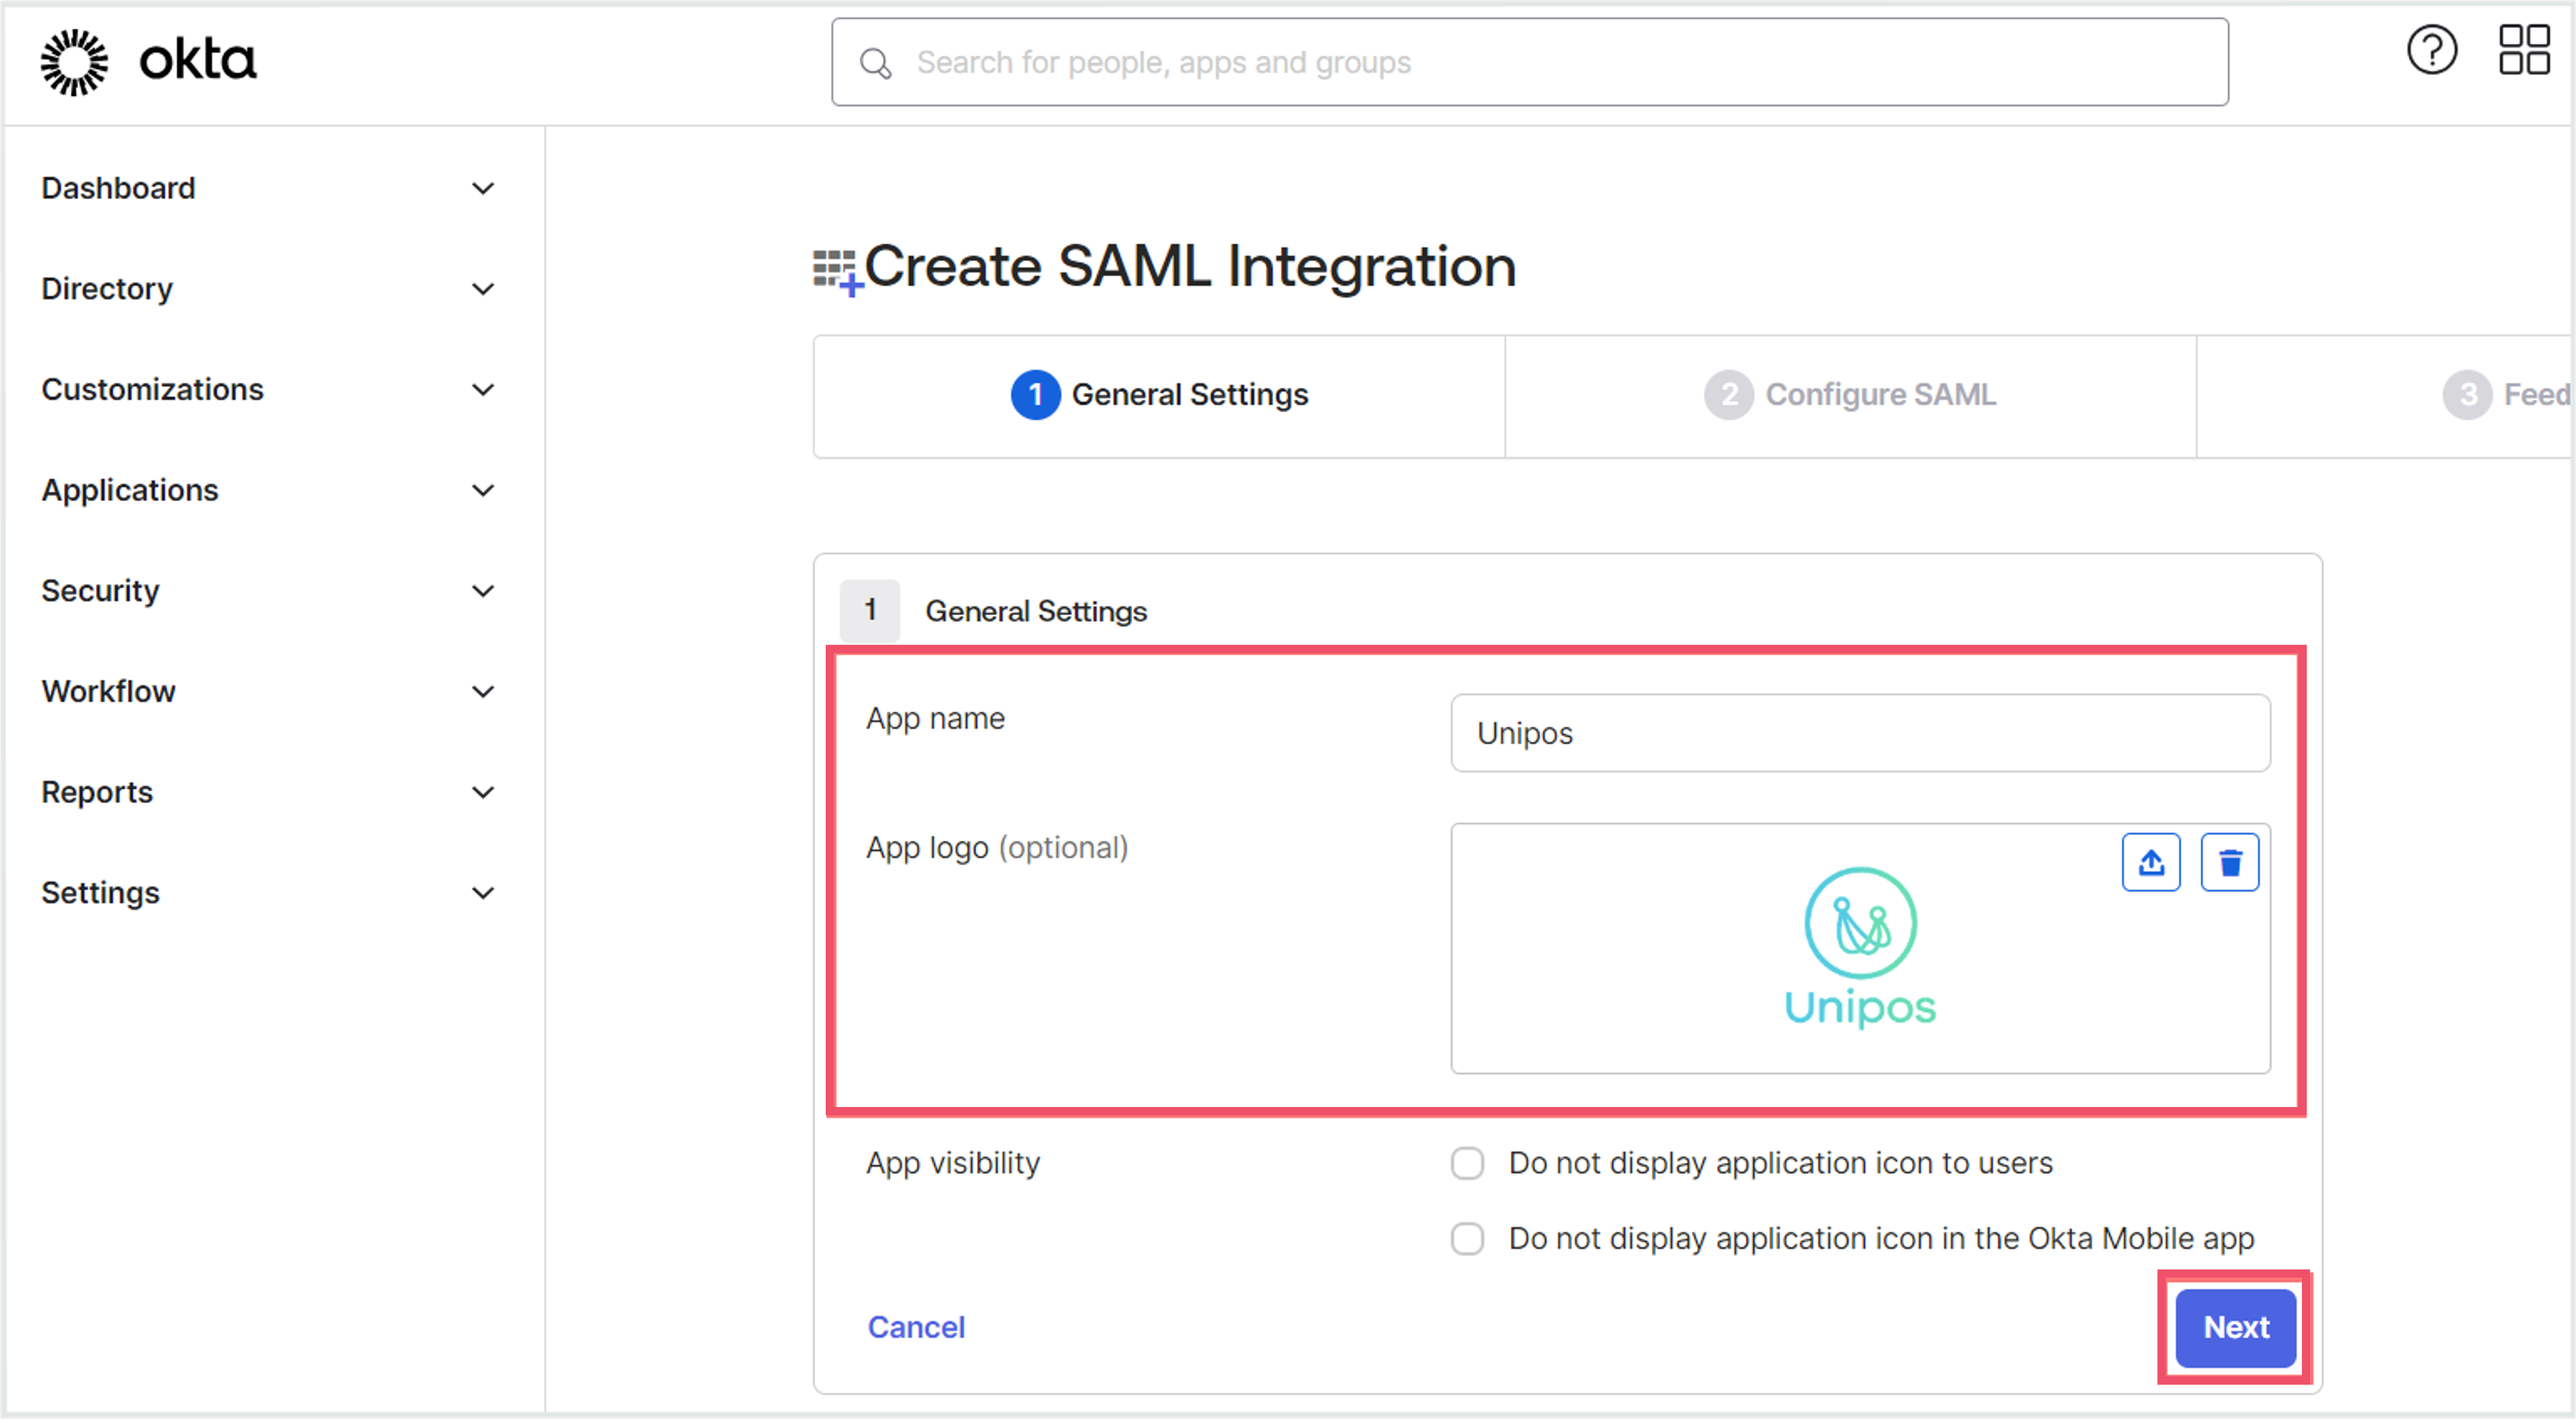Expand the Reports chevron
Screen dimensions: 2576x1419
point(483,792)
